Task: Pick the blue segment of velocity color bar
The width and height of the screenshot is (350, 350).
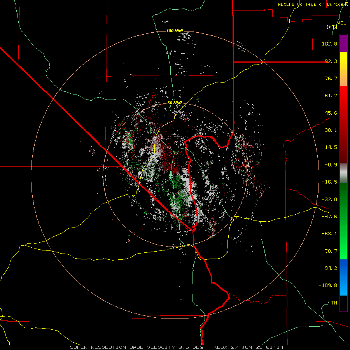Action: coord(343,277)
